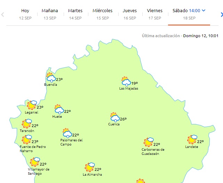
Task: Select the Hoy 12 SEP tab
Action: pyautogui.click(x=25, y=14)
